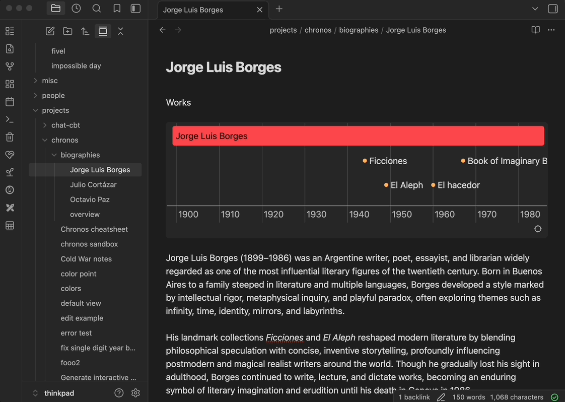Open settings gear icon

tap(135, 393)
